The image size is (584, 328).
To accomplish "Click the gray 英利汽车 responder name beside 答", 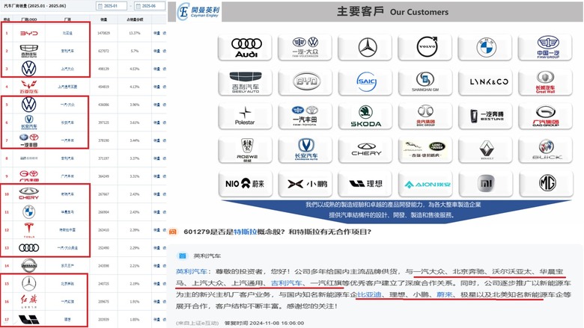I will click(x=207, y=256).
